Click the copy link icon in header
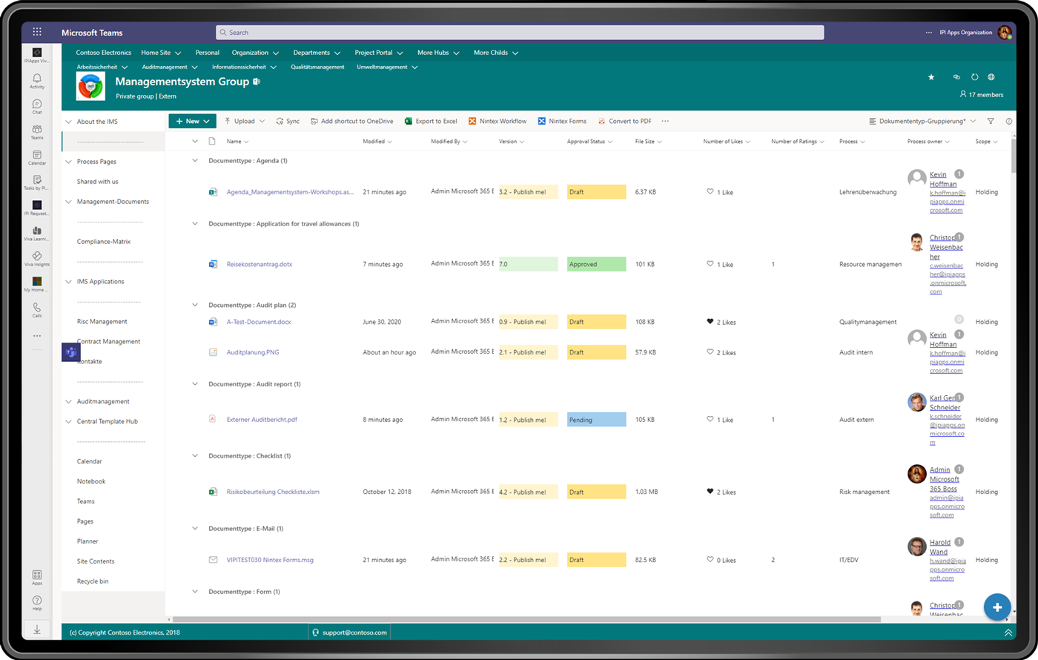Viewport: 1038px width, 660px height. point(956,77)
